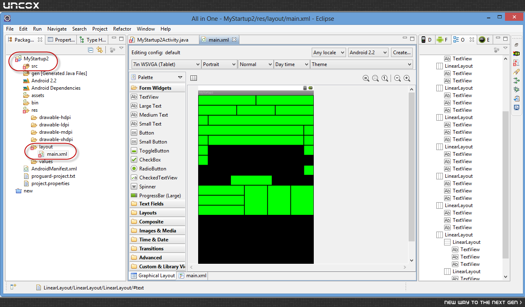Viewport: 525px width, 307px height.
Task: Switch to Graphical Layout tab
Action: tap(153, 276)
